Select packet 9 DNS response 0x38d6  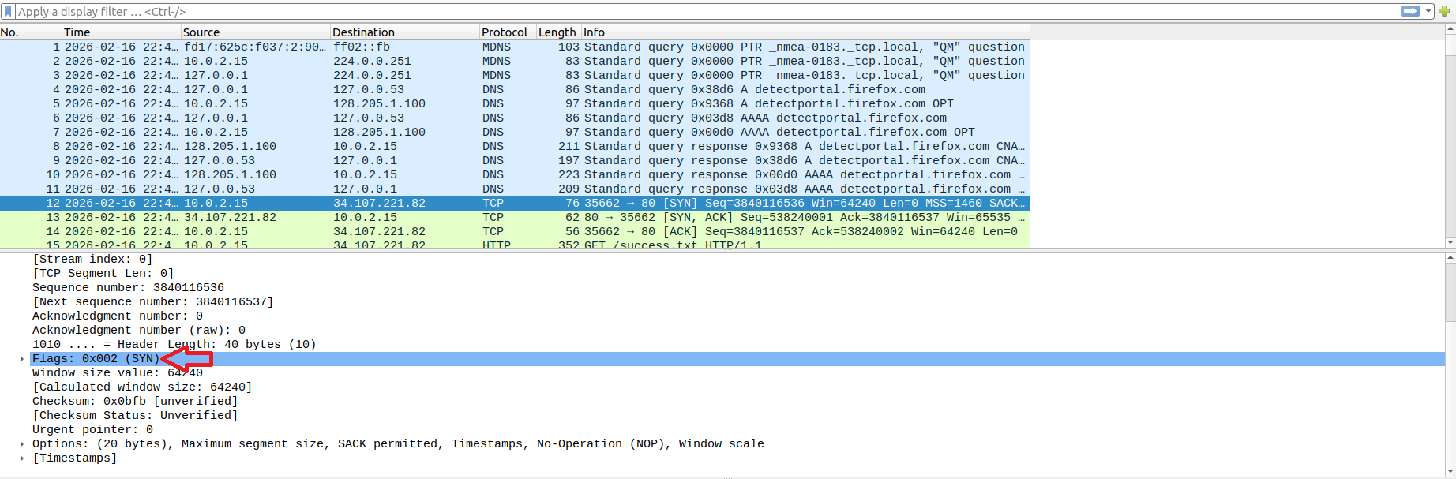pyautogui.click(x=515, y=161)
